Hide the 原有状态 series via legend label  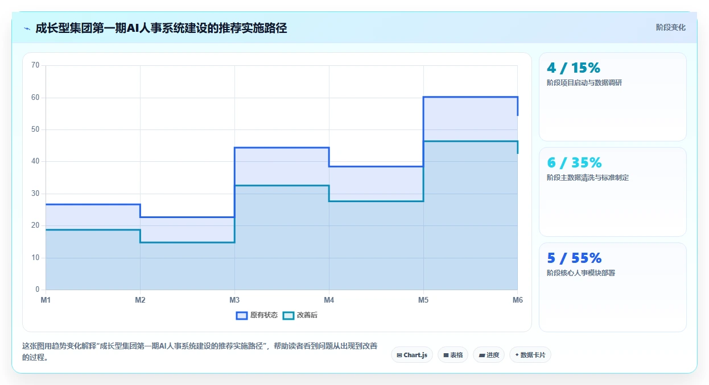pos(264,315)
